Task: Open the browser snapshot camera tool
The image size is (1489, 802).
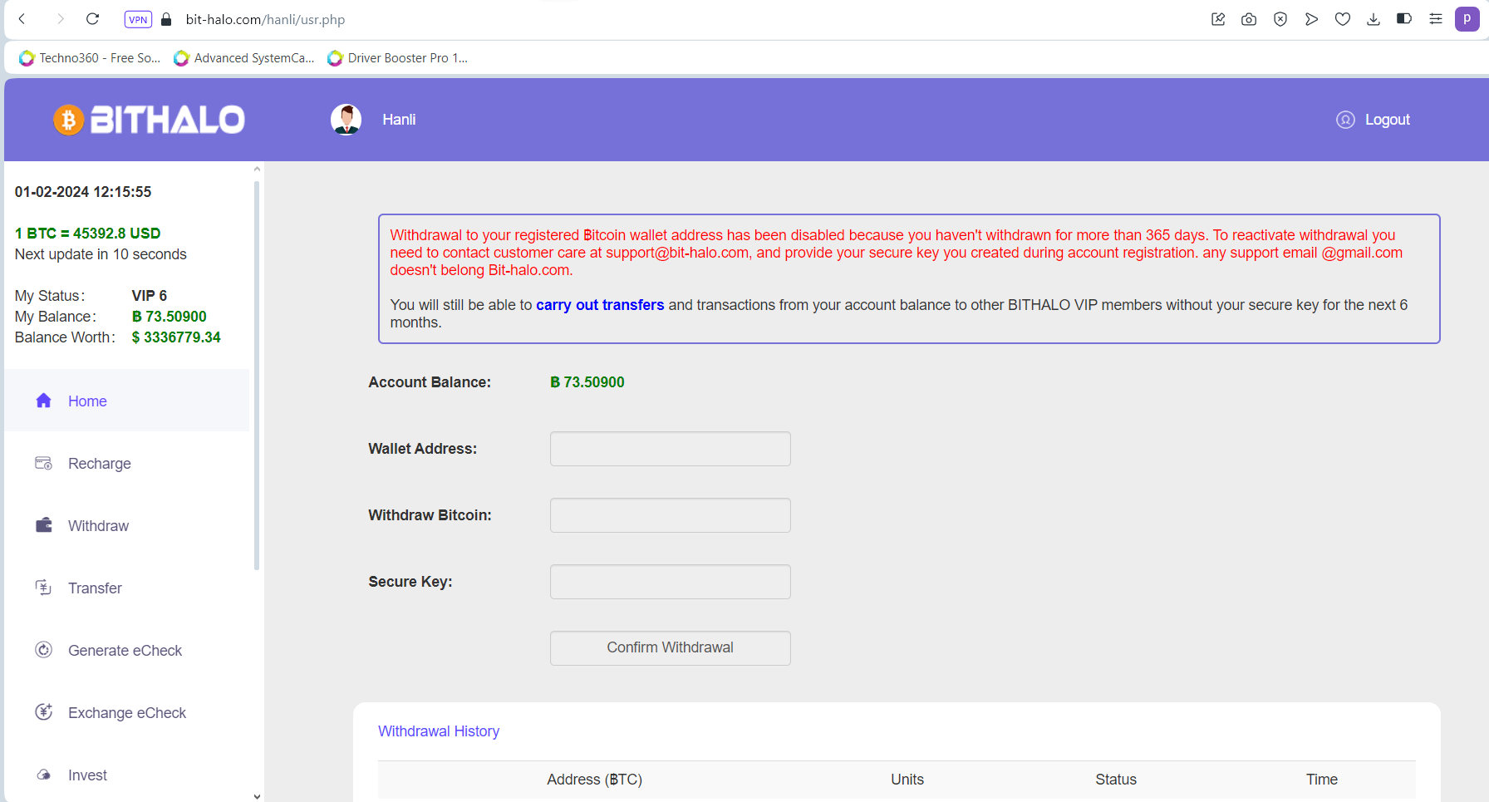Action: click(1249, 19)
